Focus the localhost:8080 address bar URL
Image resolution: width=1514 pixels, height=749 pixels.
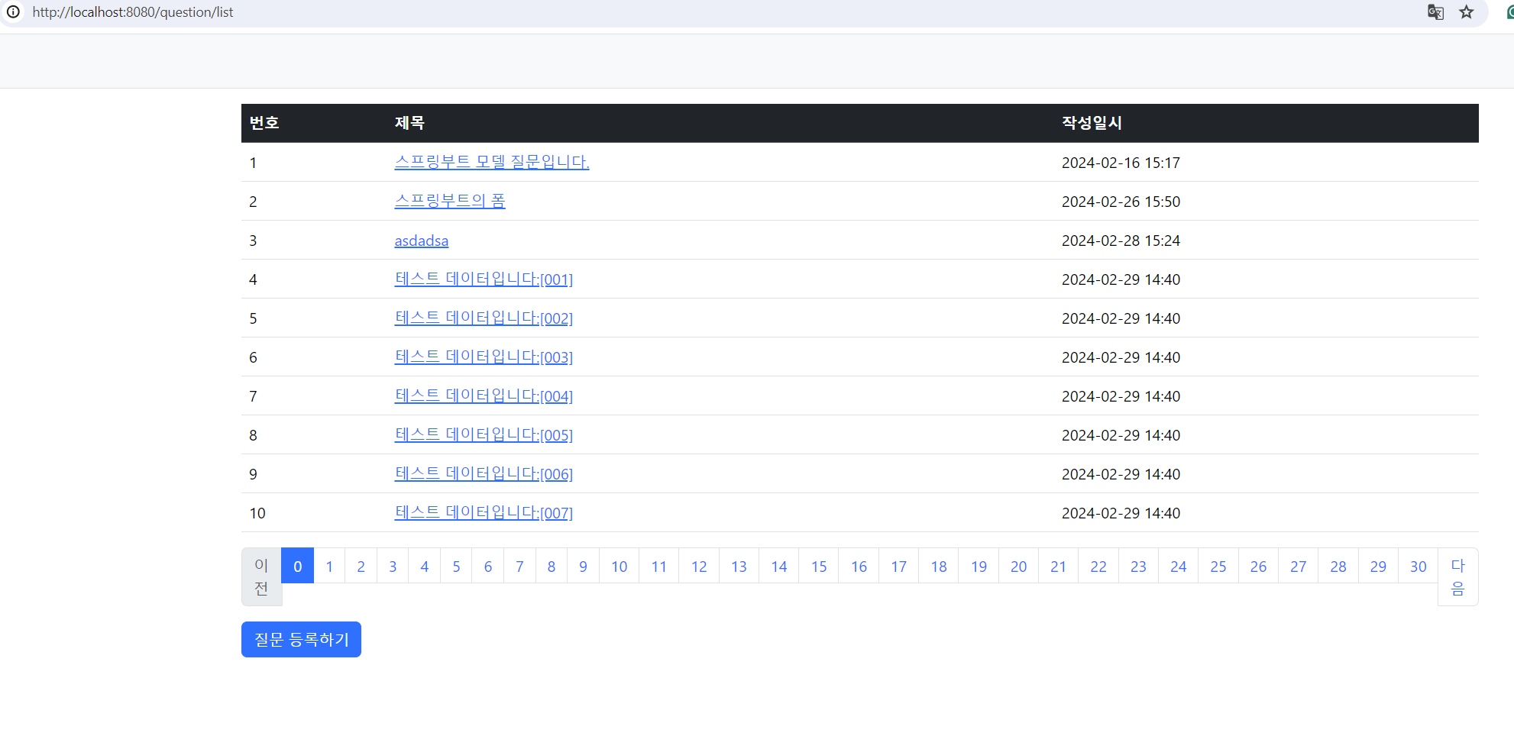pyautogui.click(x=133, y=12)
